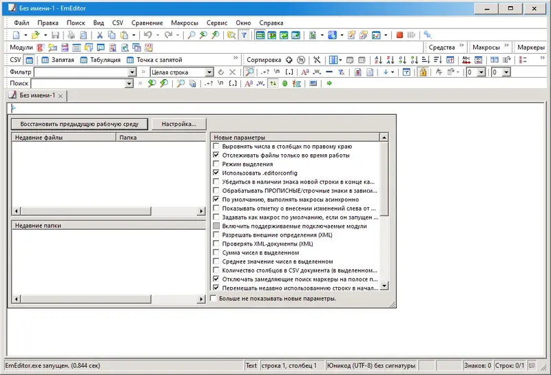Image resolution: width=551 pixels, height=375 pixels.
Task: Click the 'Настройка...' button
Action: click(x=179, y=124)
